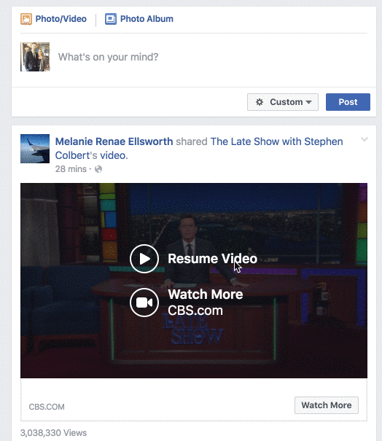Click the Photo Album blue icon
This screenshot has width=382, height=441.
tap(111, 19)
